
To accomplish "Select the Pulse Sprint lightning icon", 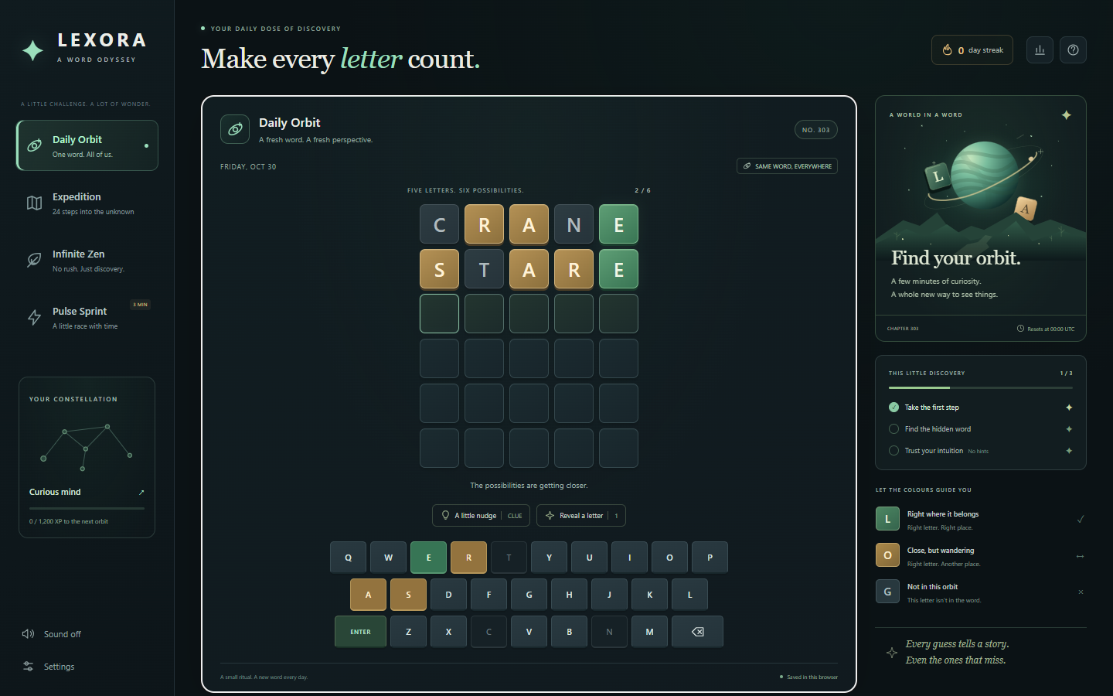I will (34, 317).
